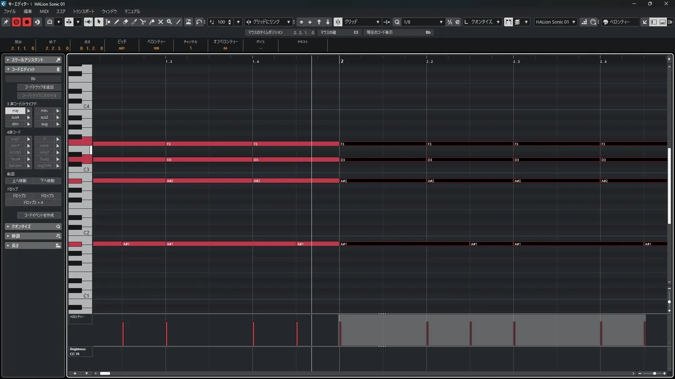The image size is (675, 379).
Task: Click the insert velocity value field 100
Action: pyautogui.click(x=221, y=22)
